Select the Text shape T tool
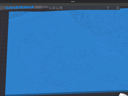Viewport: 128px width, 96px height. [x=108, y=8]
